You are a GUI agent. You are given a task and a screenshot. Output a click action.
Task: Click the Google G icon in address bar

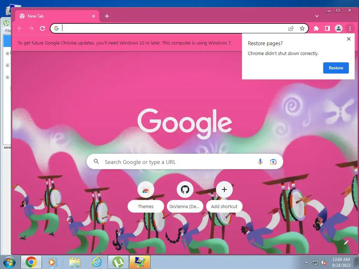[x=56, y=28]
